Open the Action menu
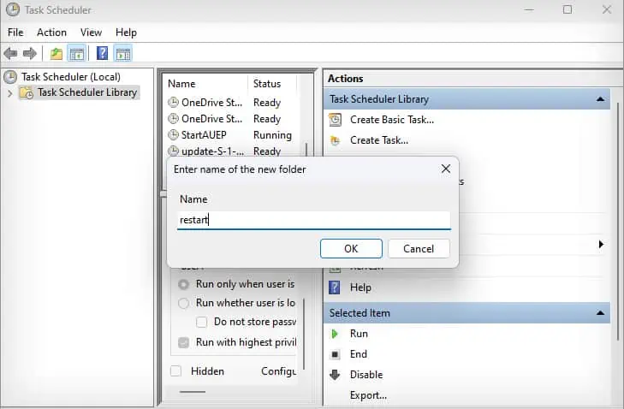Image resolution: width=624 pixels, height=409 pixels. [x=51, y=33]
